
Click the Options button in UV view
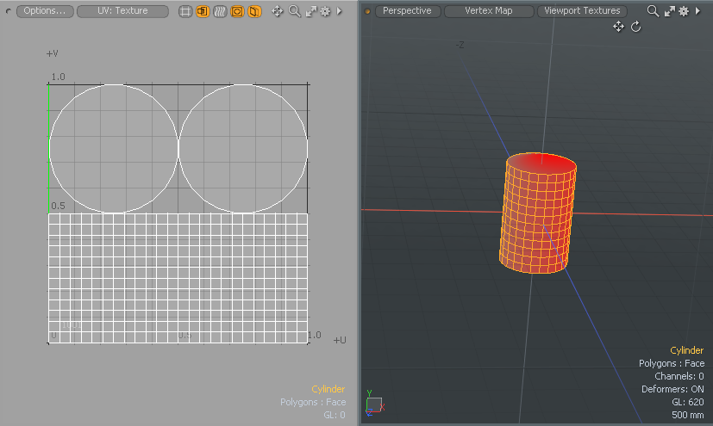(44, 11)
